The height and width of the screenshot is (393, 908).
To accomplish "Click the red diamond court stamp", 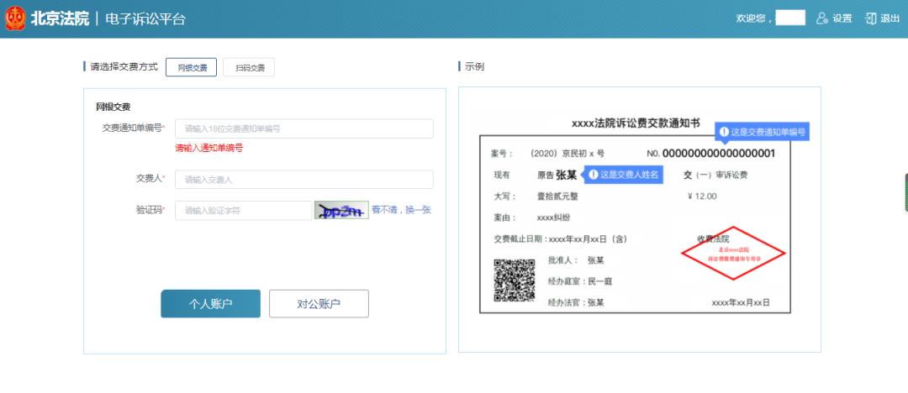I will click(x=733, y=253).
